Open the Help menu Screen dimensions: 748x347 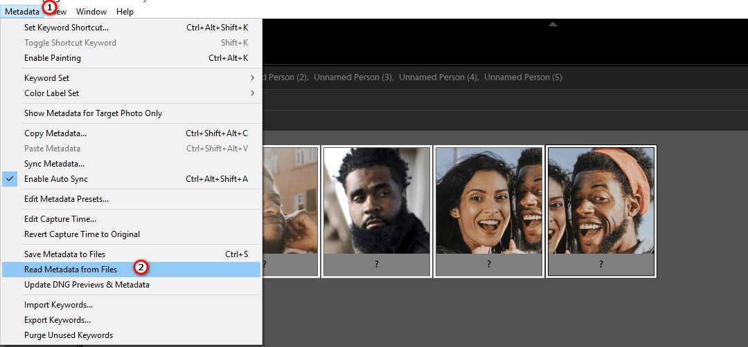point(125,12)
